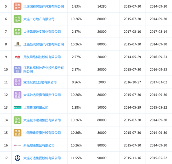The height and width of the screenshot is (164, 172).
Task: Open 新光控股集团有限公司 link
Action: tap(39, 145)
